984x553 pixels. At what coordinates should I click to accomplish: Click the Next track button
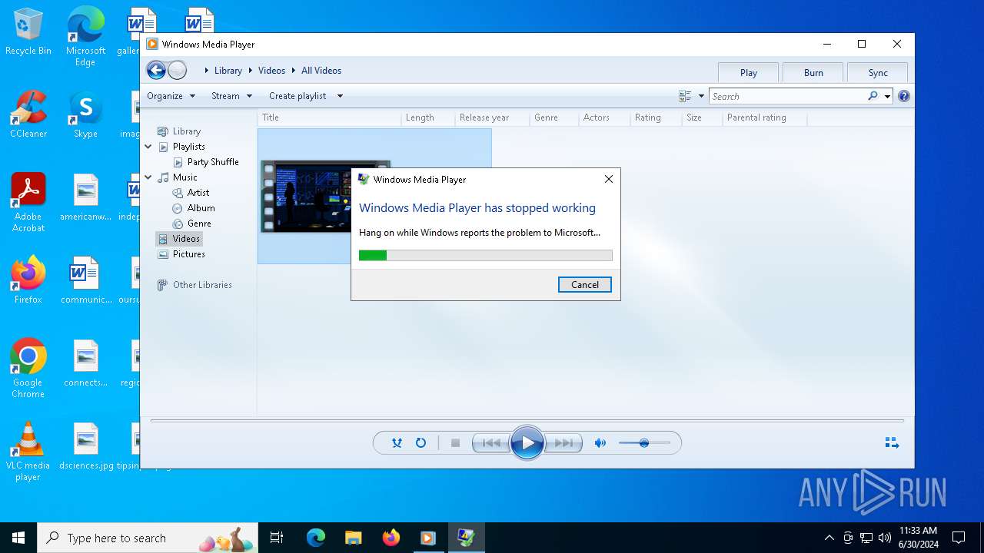coord(563,443)
